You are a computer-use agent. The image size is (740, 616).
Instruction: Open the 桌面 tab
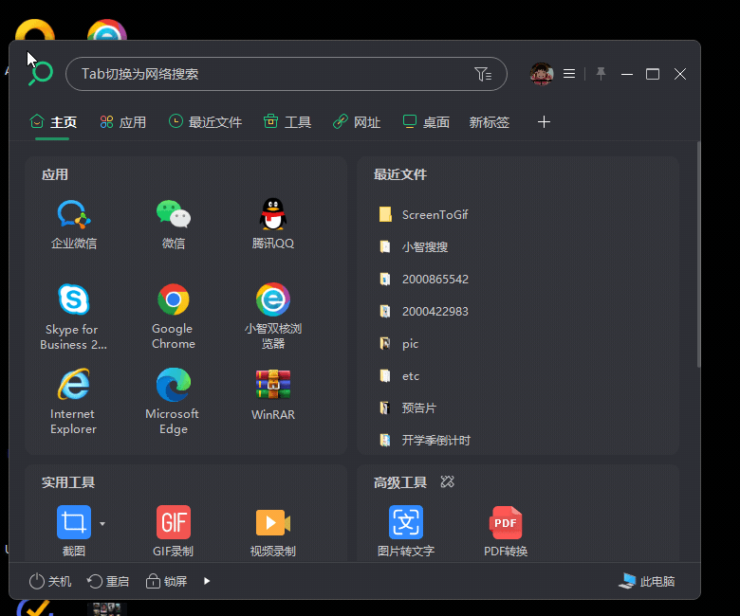coord(426,122)
